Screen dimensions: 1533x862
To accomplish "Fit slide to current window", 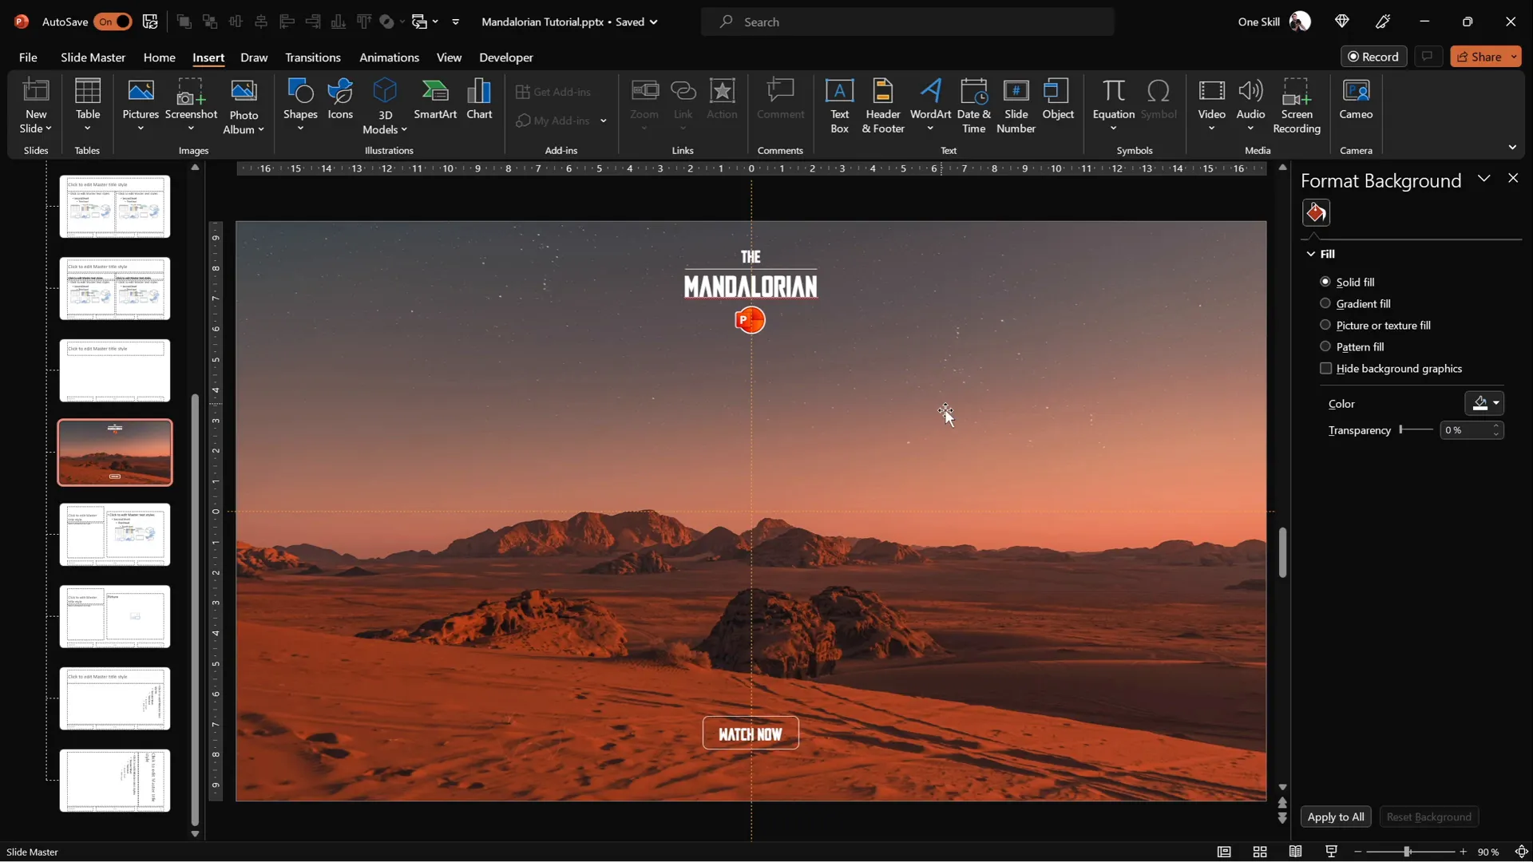I will click(x=1522, y=852).
